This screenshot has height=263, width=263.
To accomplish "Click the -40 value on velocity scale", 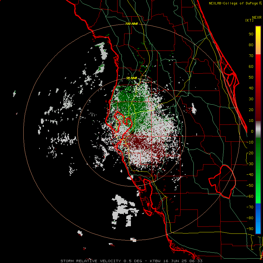I will [250, 175].
